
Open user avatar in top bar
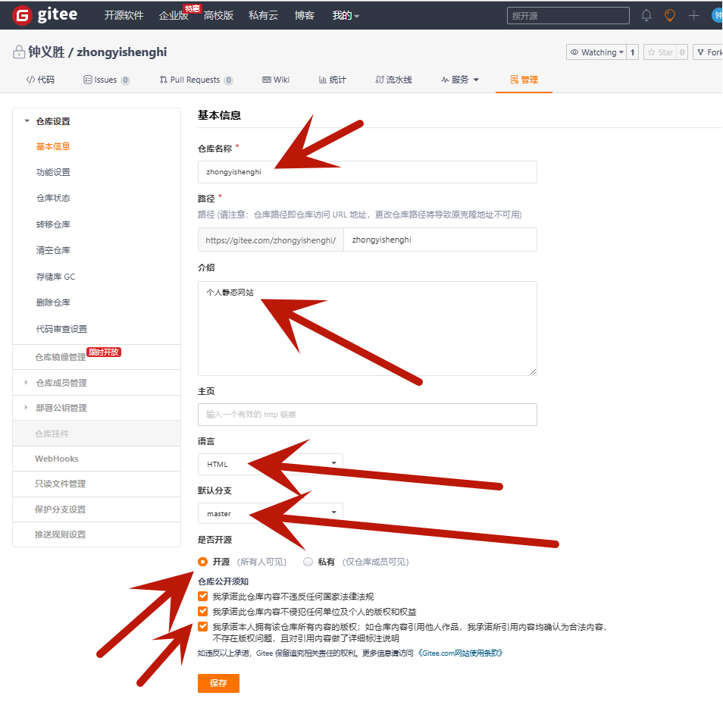718,15
